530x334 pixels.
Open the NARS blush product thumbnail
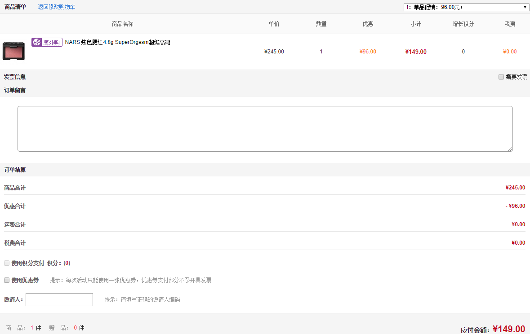click(x=13, y=51)
